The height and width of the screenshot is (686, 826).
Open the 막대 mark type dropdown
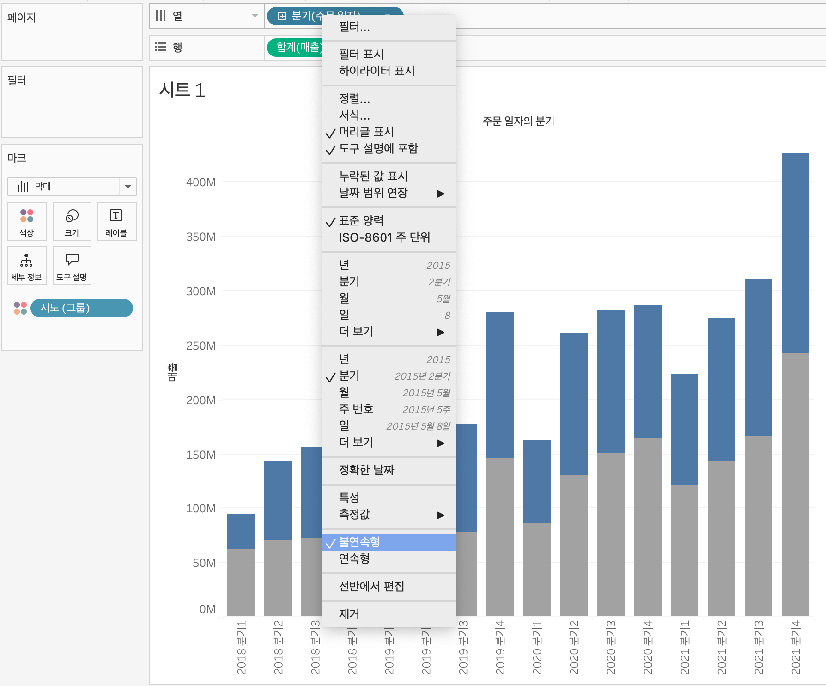(x=128, y=187)
